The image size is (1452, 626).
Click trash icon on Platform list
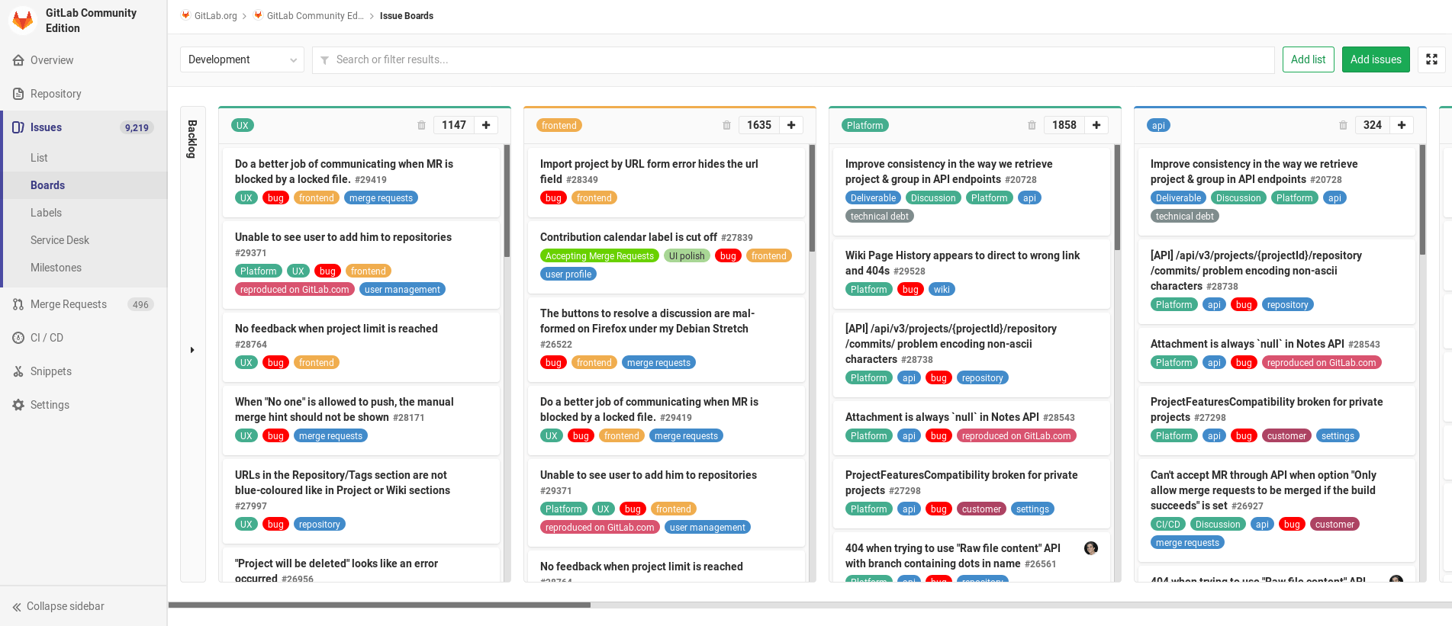point(1032,125)
